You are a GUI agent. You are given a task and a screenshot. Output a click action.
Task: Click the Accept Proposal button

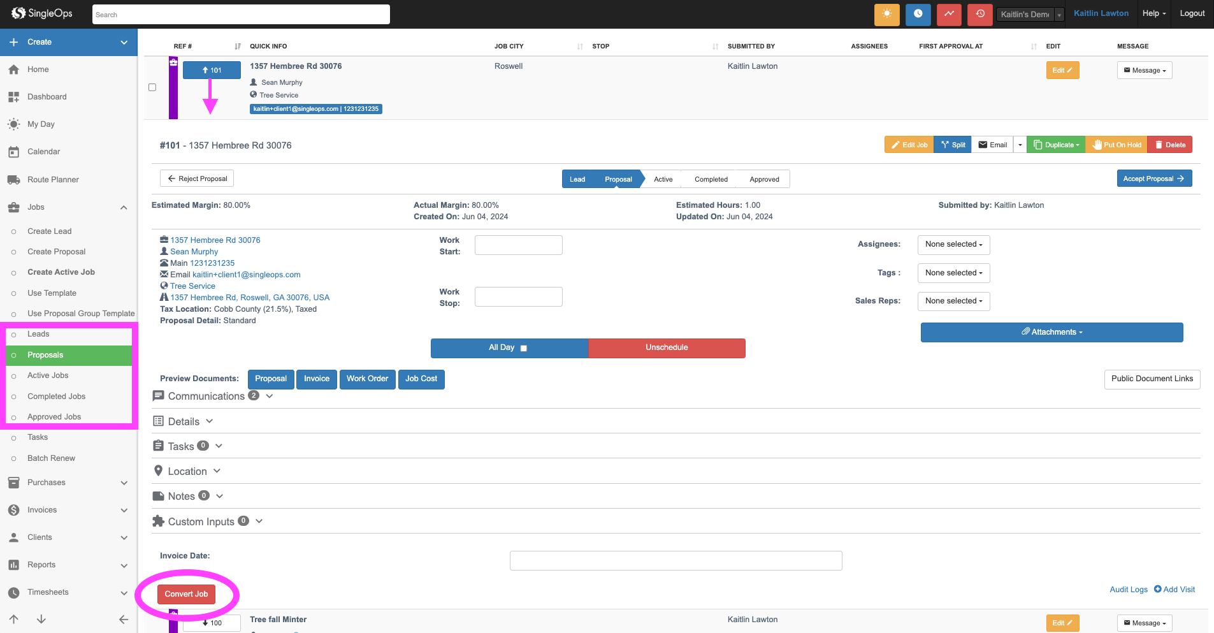(1153, 178)
